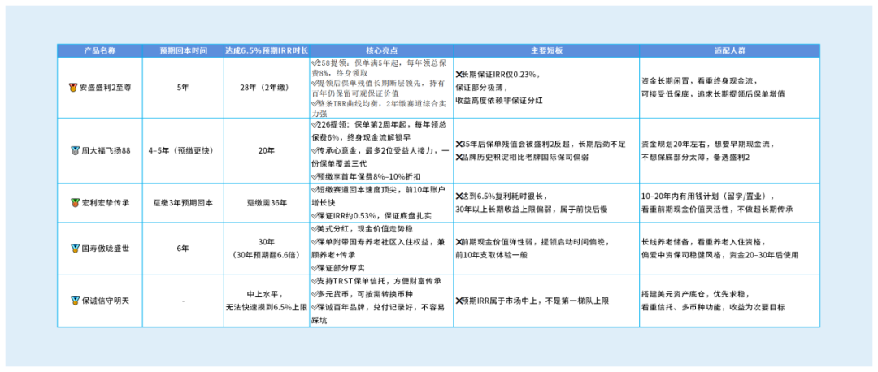Click the text 10-20年内有用钱计划（留学/置业）
The image size is (878, 372).
click(708, 197)
